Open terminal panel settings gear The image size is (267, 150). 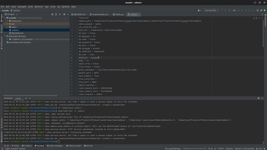259,98
